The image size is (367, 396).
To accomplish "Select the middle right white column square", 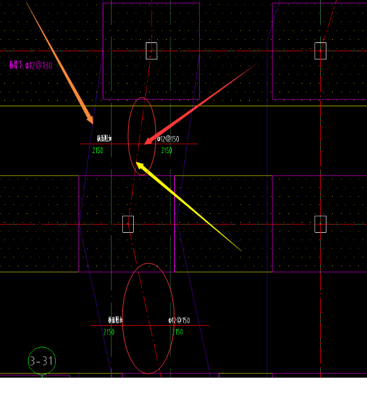I will (x=321, y=224).
